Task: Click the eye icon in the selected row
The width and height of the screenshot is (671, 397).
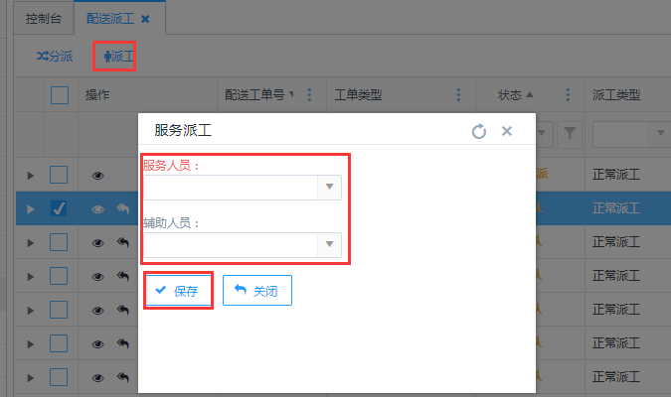Action: tap(98, 209)
